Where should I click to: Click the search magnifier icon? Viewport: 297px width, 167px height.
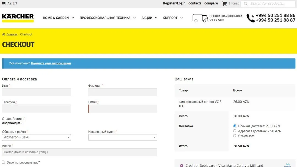246,4
